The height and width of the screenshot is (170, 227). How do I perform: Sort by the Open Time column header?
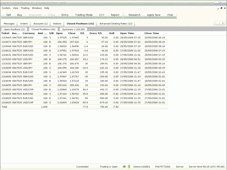[x=127, y=33]
